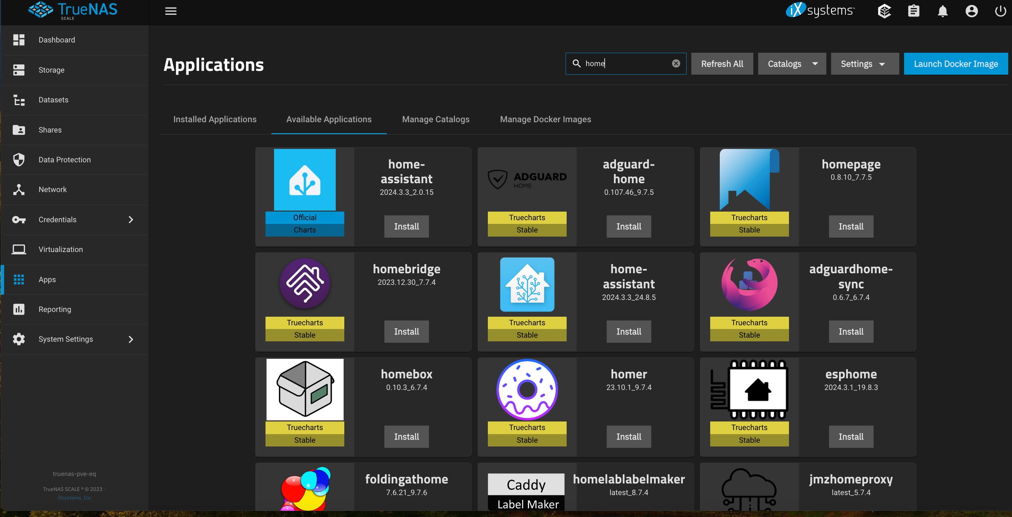Click the TrueCommand status icon

(x=884, y=11)
